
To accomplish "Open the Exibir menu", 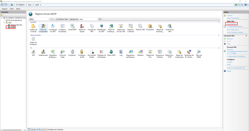I will point(12,9).
